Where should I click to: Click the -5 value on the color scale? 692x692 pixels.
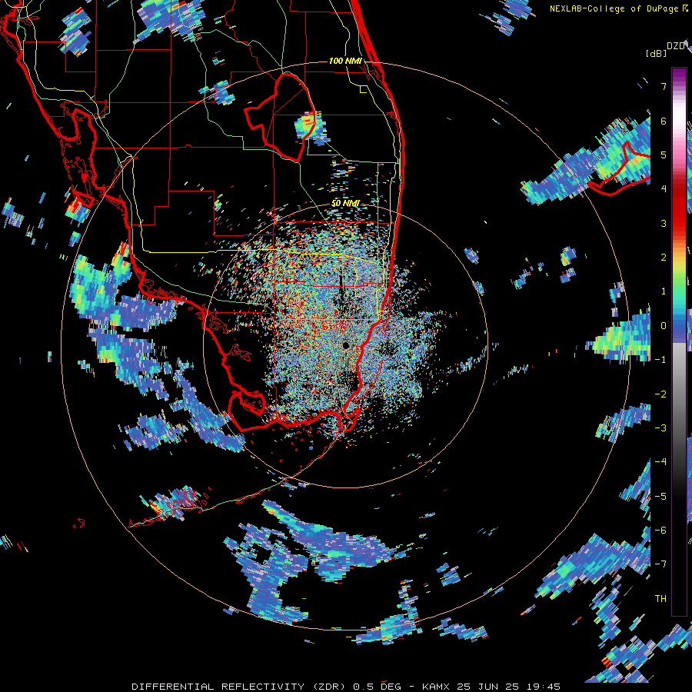click(x=660, y=497)
